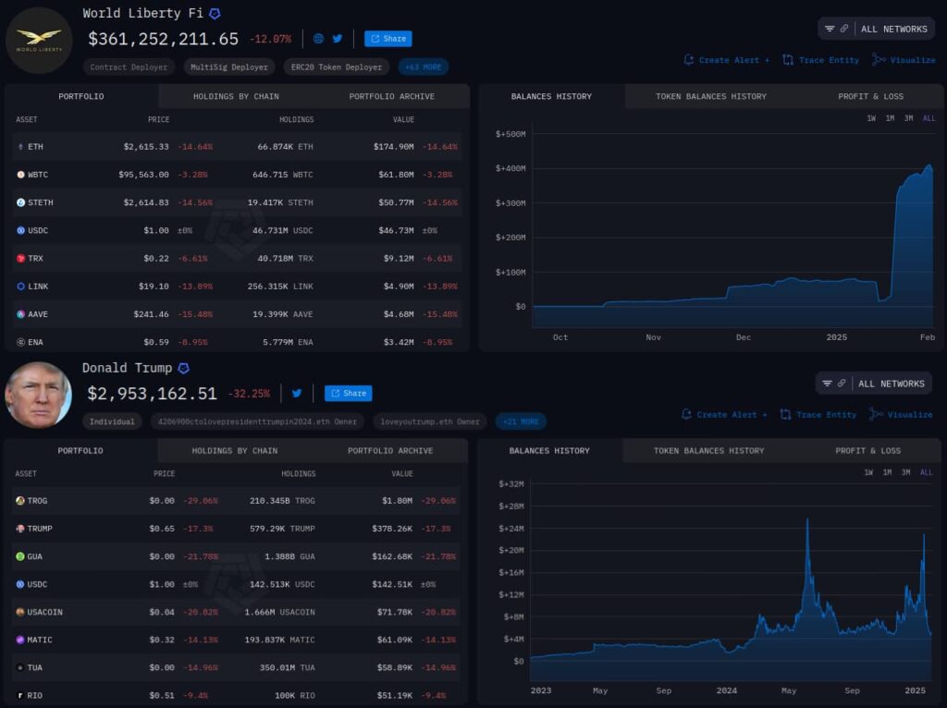Screen dimensions: 947x708
Task: Click the USDC icon in Donald Trump portfolio
Action: 20,583
